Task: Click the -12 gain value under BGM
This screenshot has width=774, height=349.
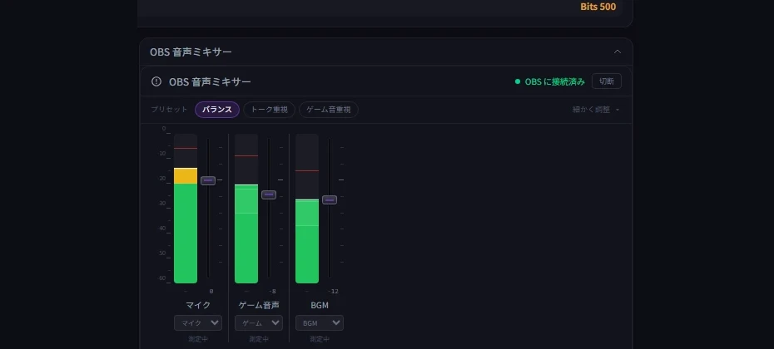Action: point(333,292)
